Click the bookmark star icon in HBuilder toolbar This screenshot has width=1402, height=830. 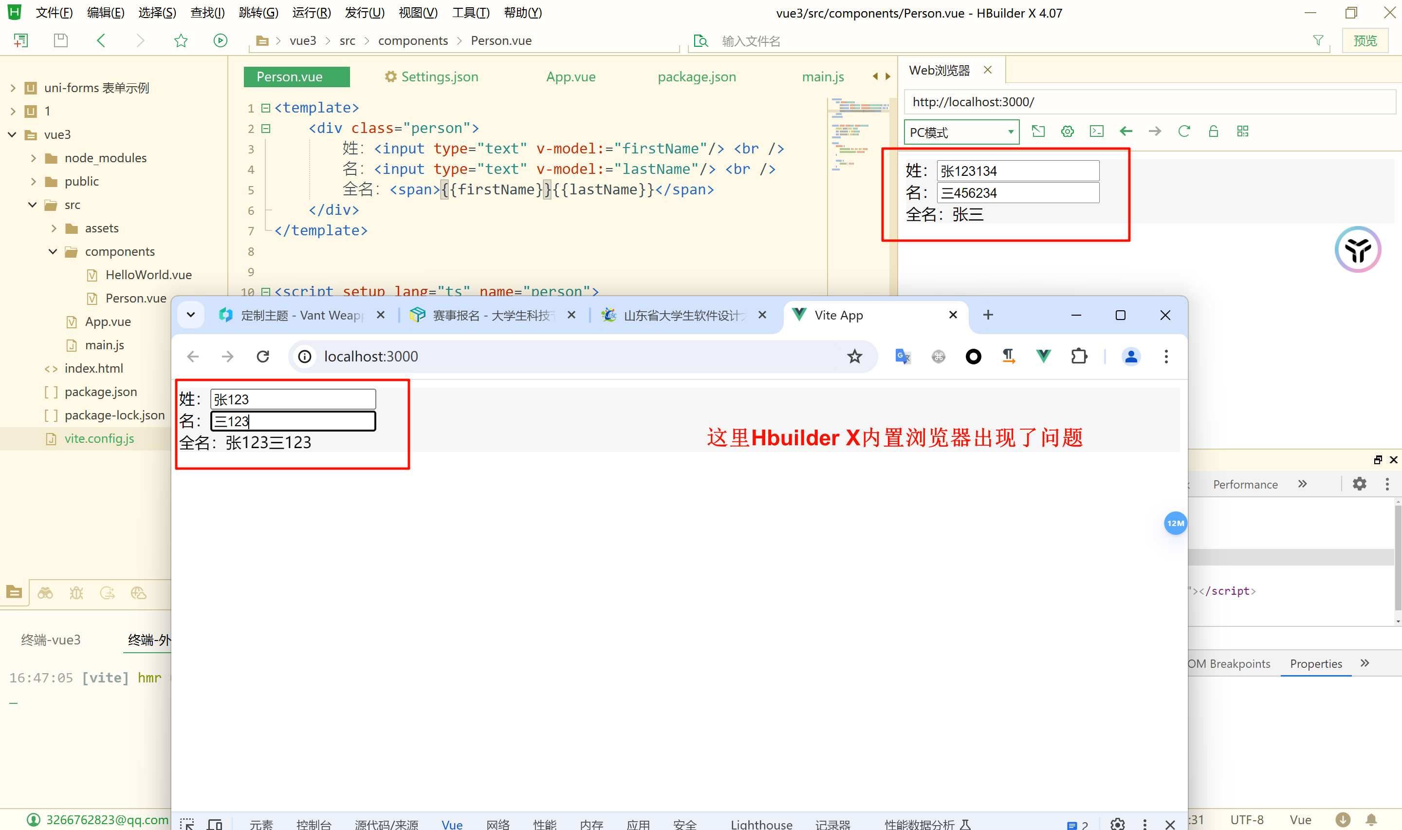(181, 40)
